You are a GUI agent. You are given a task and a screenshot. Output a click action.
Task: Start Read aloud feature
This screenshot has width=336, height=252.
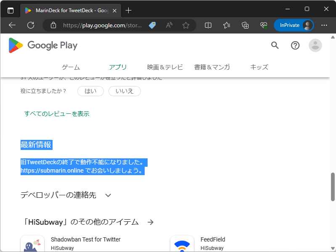point(169,25)
